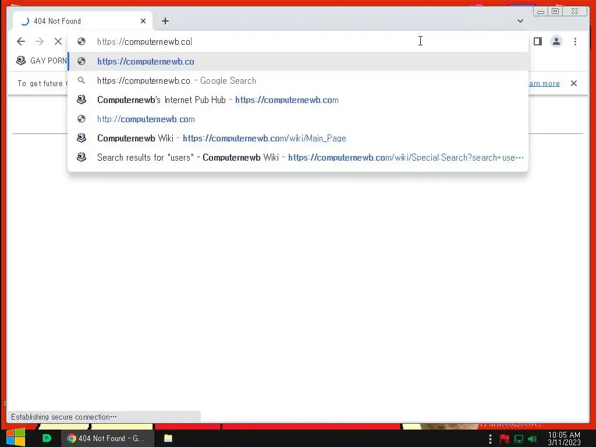Choose the Google Search suggestion for computernewb.co
Screen dimensions: 596x447
[x=298, y=80]
